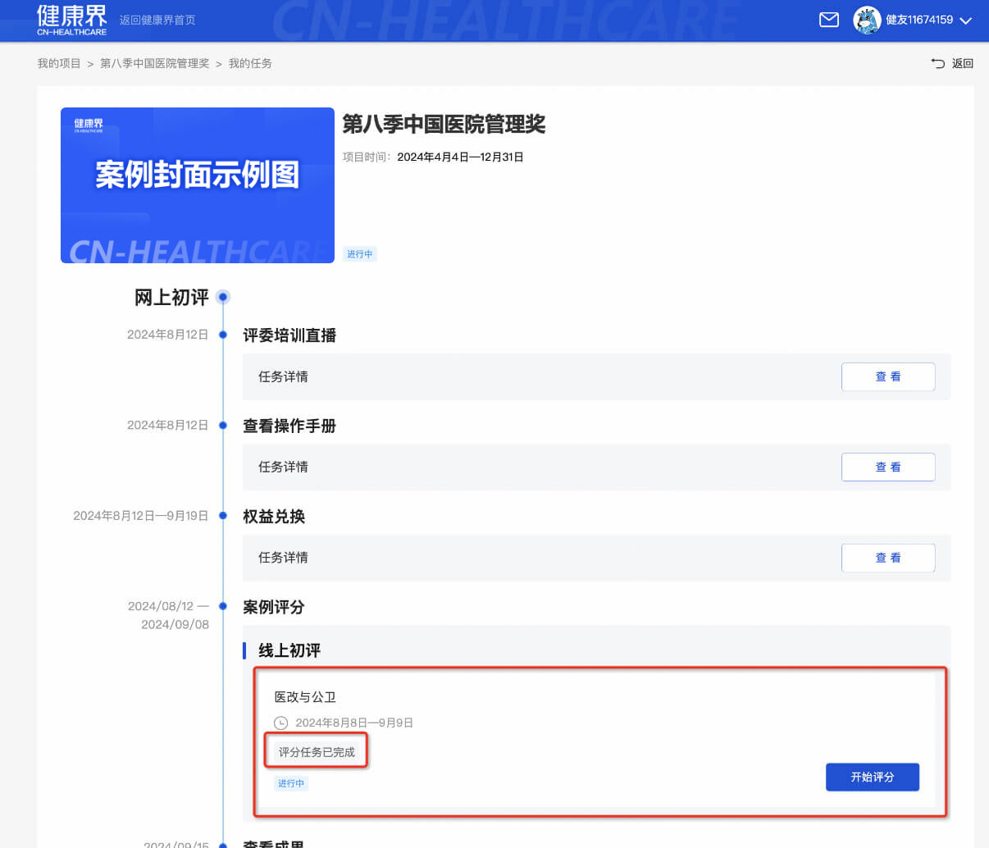
Task: Click the card date 2024年8月8日—9月9日
Action: (x=354, y=723)
